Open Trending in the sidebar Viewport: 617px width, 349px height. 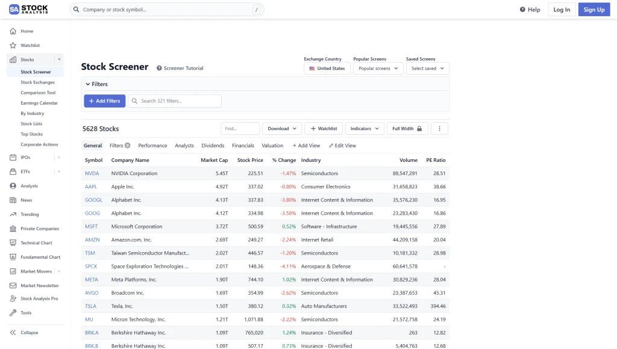click(30, 214)
